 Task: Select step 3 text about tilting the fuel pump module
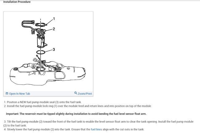pyautogui.click(x=98, y=123)
